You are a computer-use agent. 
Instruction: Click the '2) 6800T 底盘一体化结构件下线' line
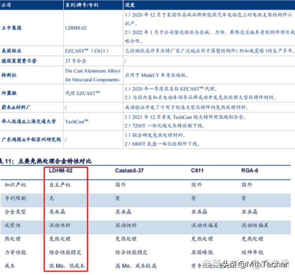(x=162, y=144)
